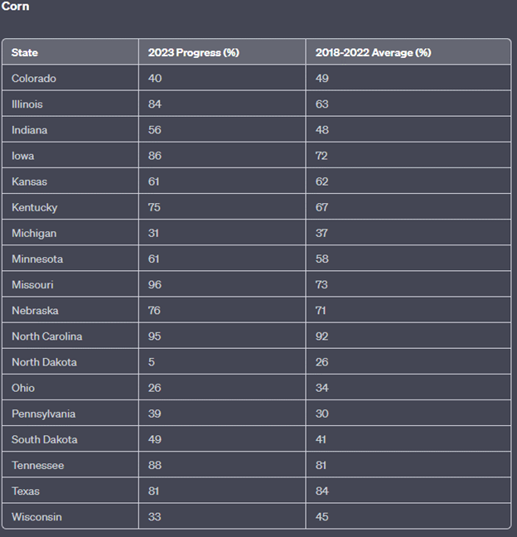Select the Michigan row label
517x537 pixels.
(34, 233)
